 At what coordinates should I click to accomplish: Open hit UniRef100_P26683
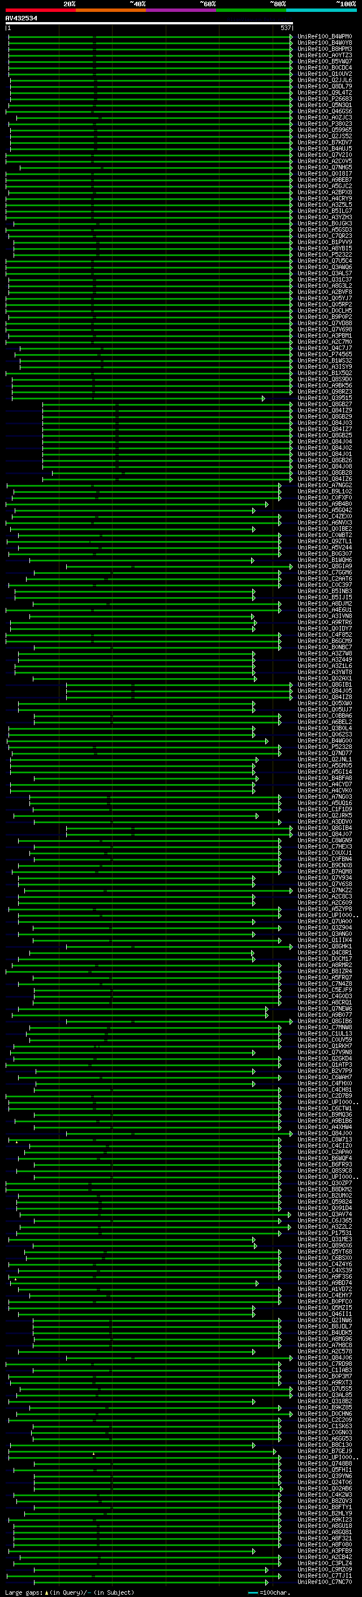click(324, 99)
